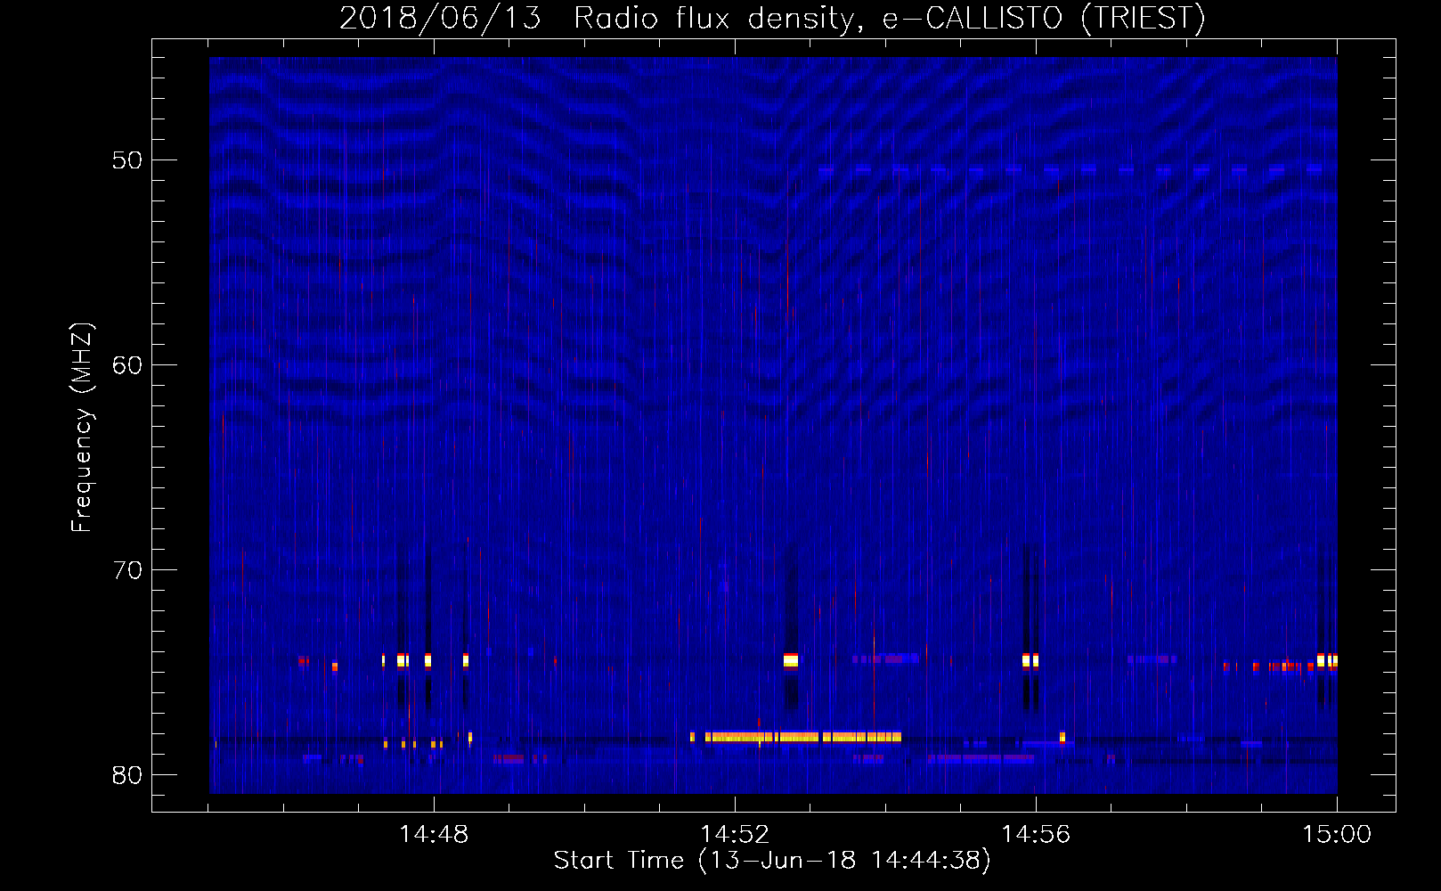This screenshot has height=891, width=1441.
Task: Click the 50 MHz tick label
Action: 127,160
